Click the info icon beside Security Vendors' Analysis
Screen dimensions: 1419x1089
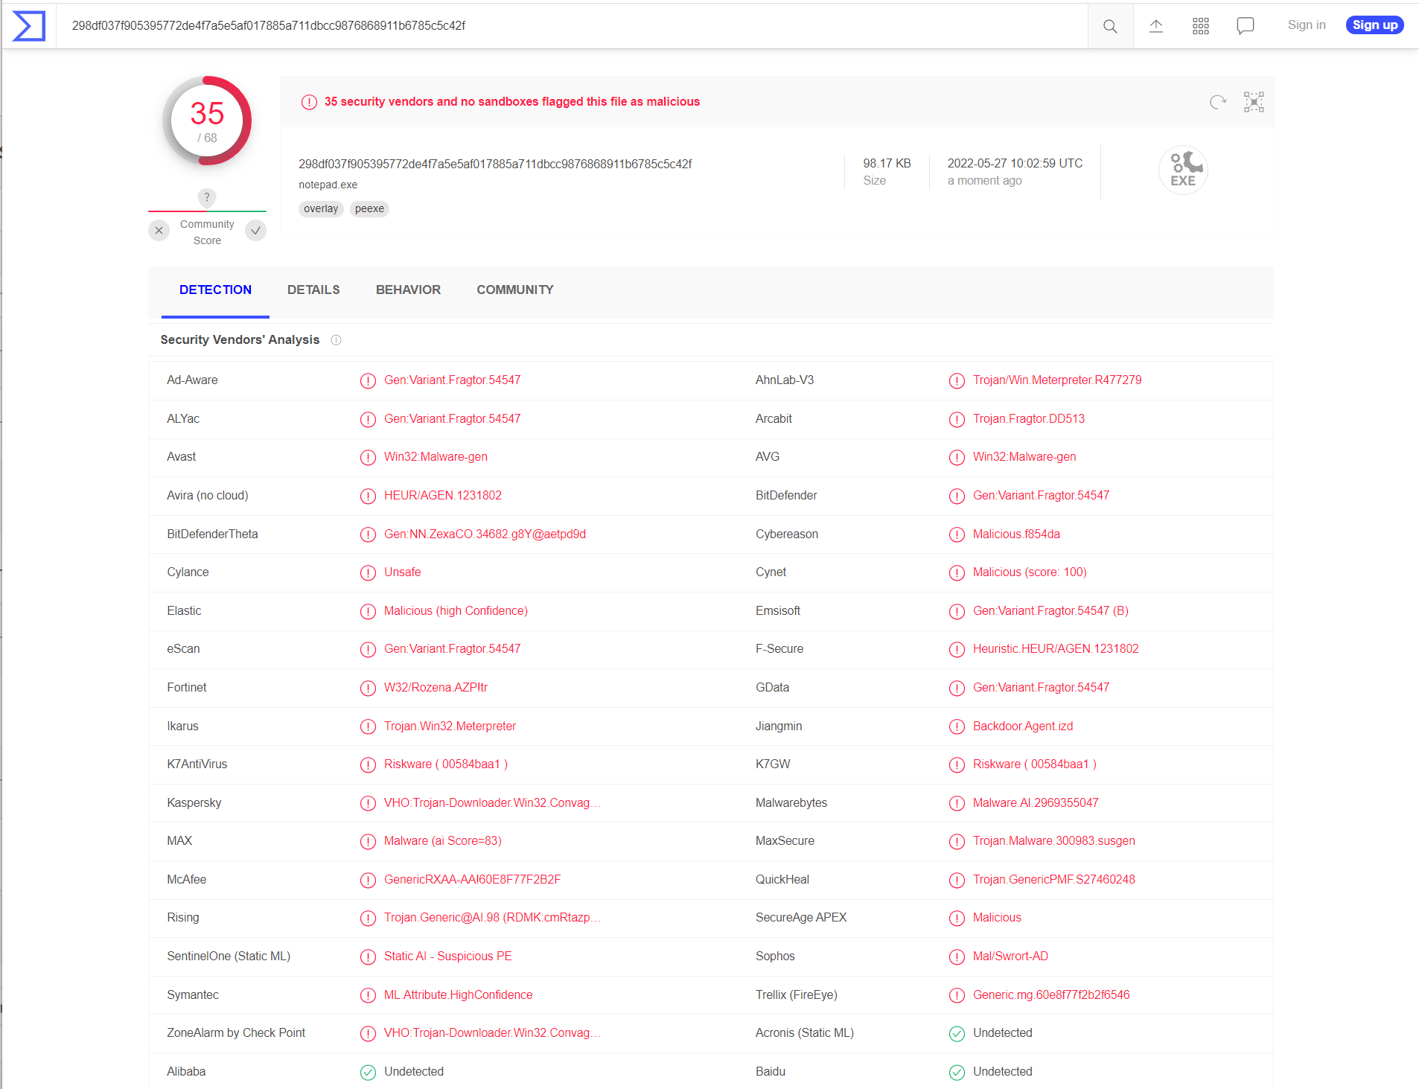point(336,340)
